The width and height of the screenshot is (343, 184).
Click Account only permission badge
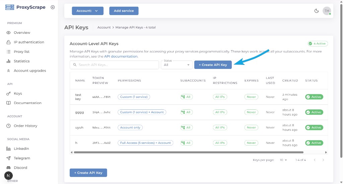click(x=130, y=127)
